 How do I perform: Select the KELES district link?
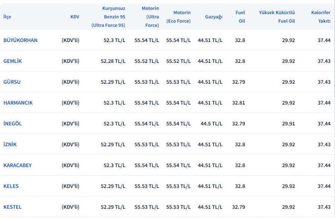click(x=11, y=186)
